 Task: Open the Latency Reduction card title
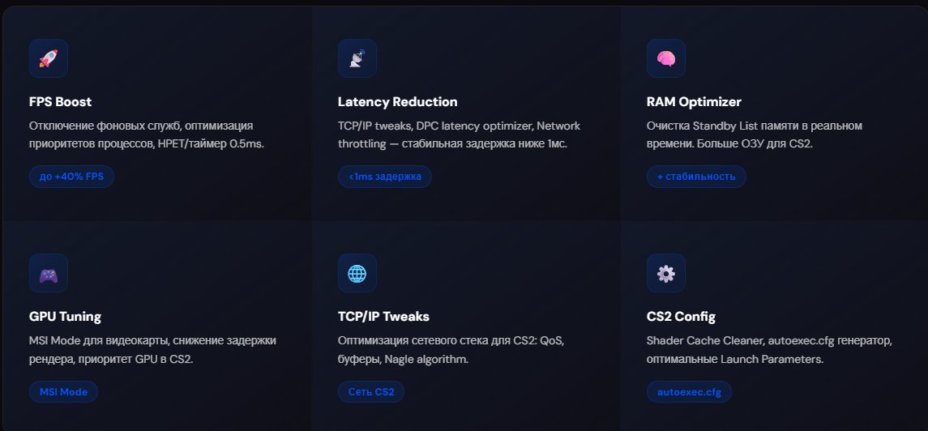(398, 102)
